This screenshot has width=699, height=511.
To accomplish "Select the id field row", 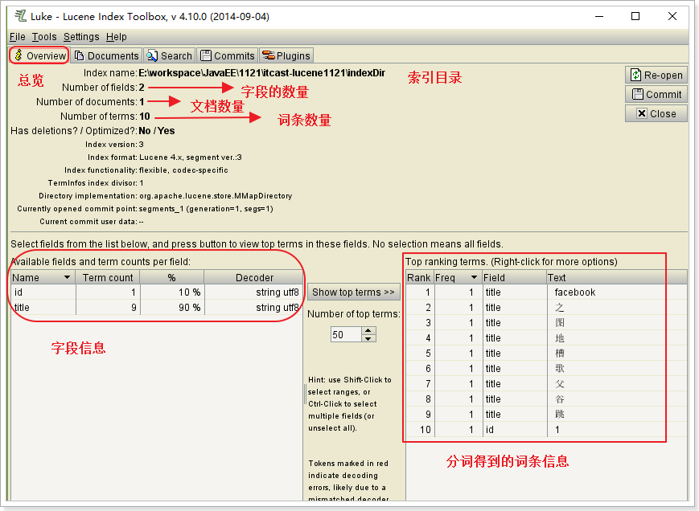I will tap(157, 292).
